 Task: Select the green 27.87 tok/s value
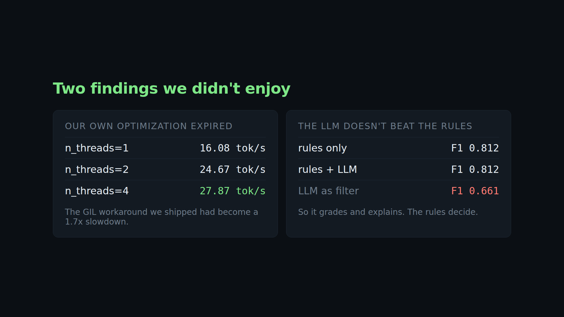(232, 191)
